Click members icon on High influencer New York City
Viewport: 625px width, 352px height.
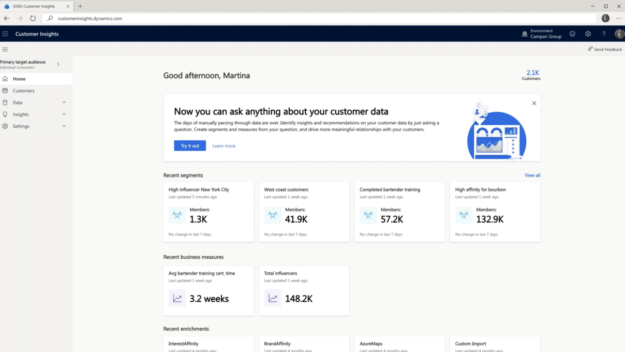click(177, 215)
